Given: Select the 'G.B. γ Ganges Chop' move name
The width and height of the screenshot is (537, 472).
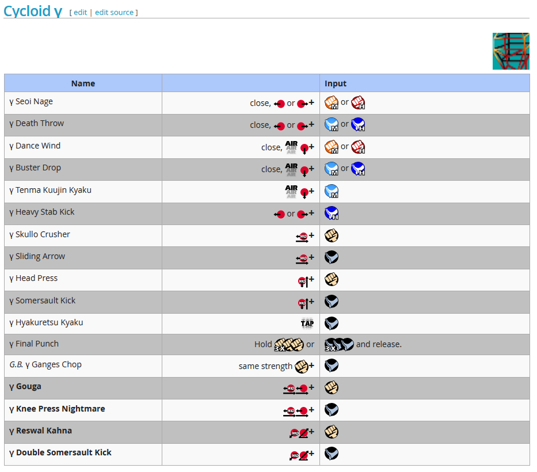Looking at the screenshot, I should (45, 364).
